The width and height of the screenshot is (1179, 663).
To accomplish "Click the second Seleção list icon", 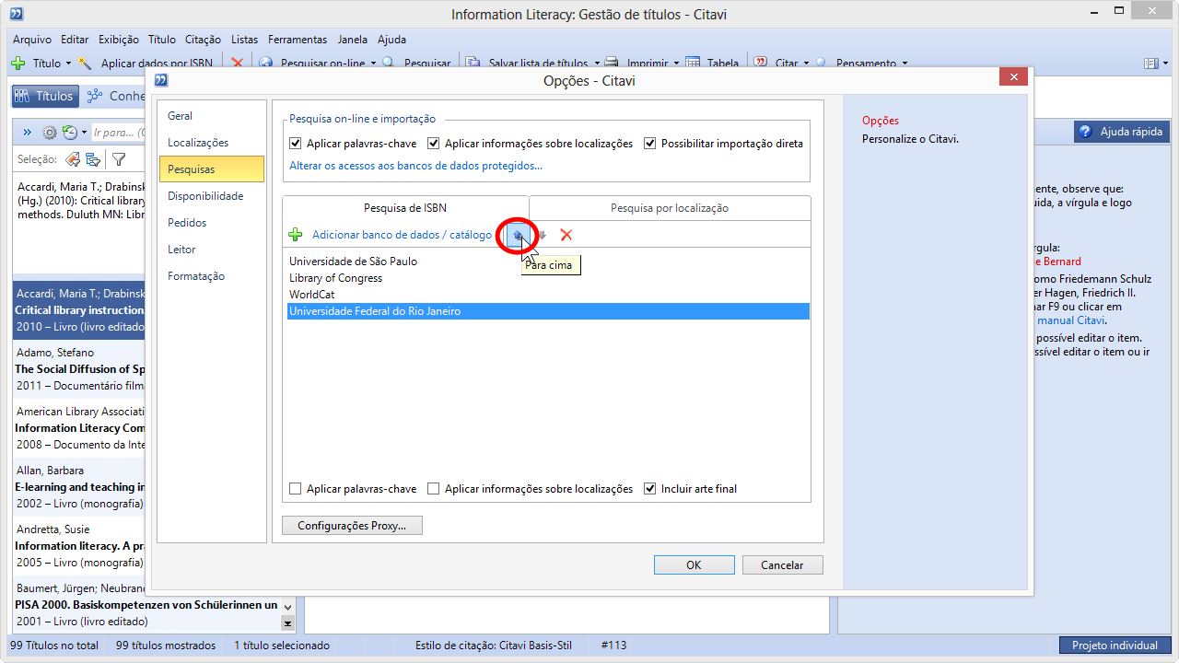I will pyautogui.click(x=93, y=159).
